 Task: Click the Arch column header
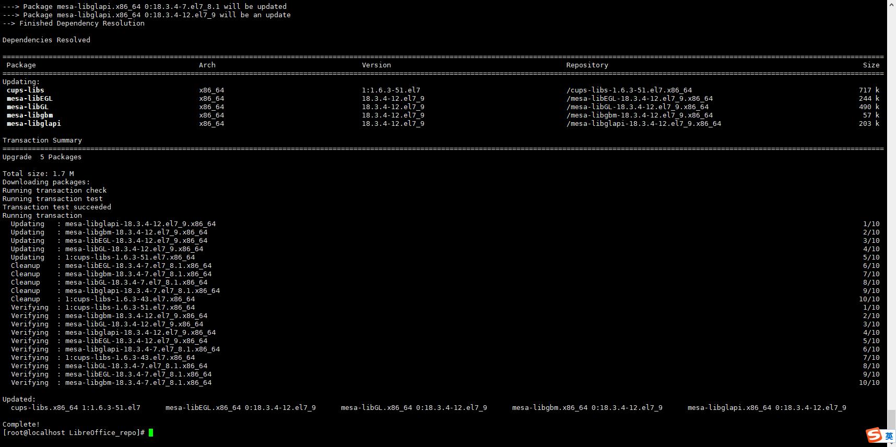tap(207, 65)
